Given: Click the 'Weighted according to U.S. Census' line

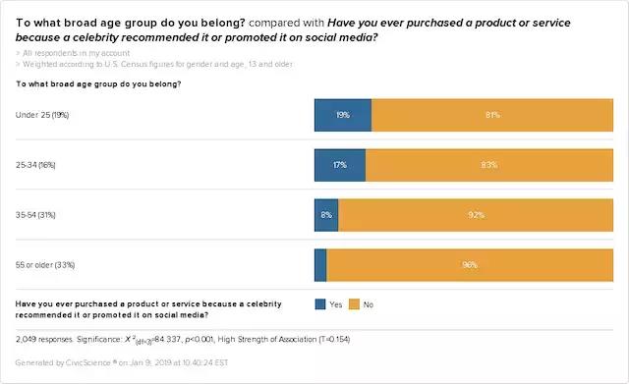Looking at the screenshot, I should (154, 64).
